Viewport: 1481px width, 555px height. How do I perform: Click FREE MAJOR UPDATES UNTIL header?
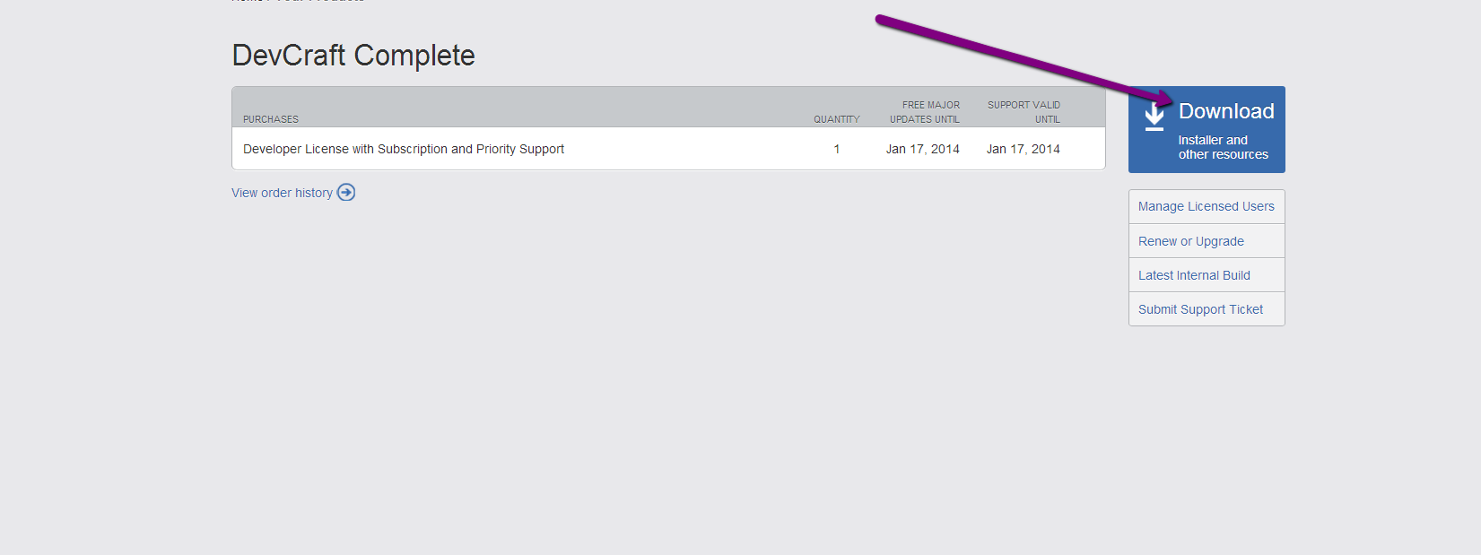tap(925, 112)
